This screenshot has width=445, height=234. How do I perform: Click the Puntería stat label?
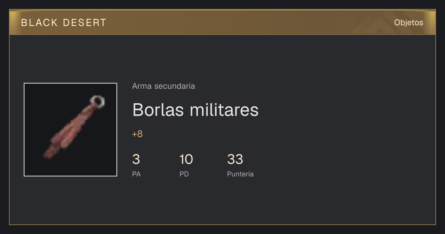[240, 174]
